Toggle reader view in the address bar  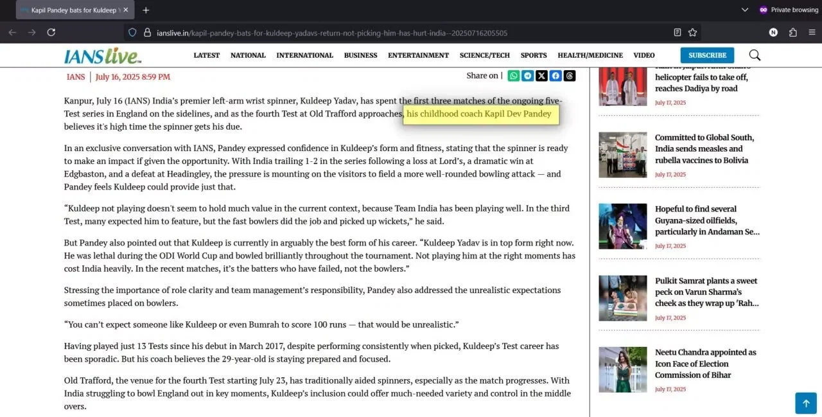[x=678, y=32]
